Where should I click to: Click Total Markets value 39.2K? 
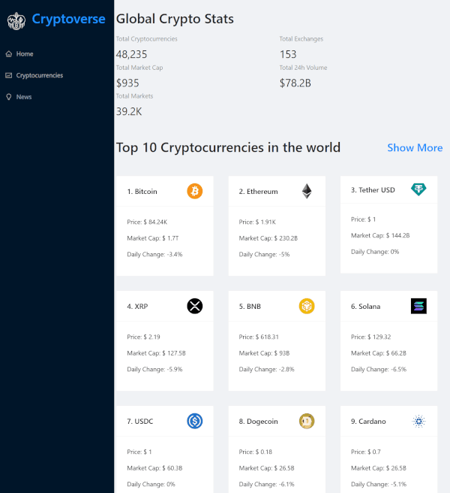(129, 112)
